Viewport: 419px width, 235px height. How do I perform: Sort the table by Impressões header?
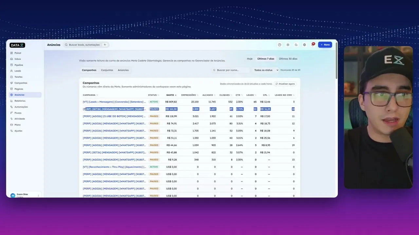coord(190,95)
